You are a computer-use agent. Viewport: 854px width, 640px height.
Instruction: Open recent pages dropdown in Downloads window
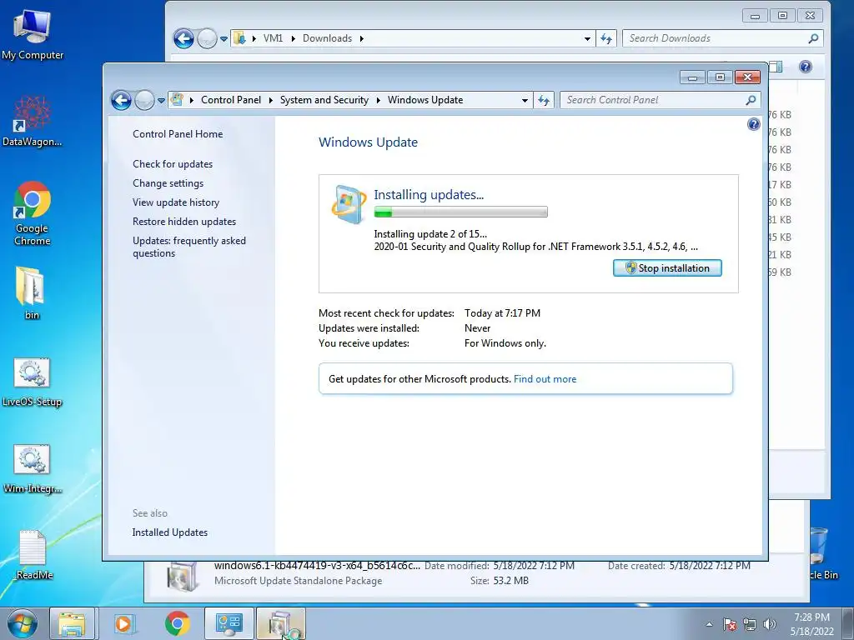coord(224,39)
